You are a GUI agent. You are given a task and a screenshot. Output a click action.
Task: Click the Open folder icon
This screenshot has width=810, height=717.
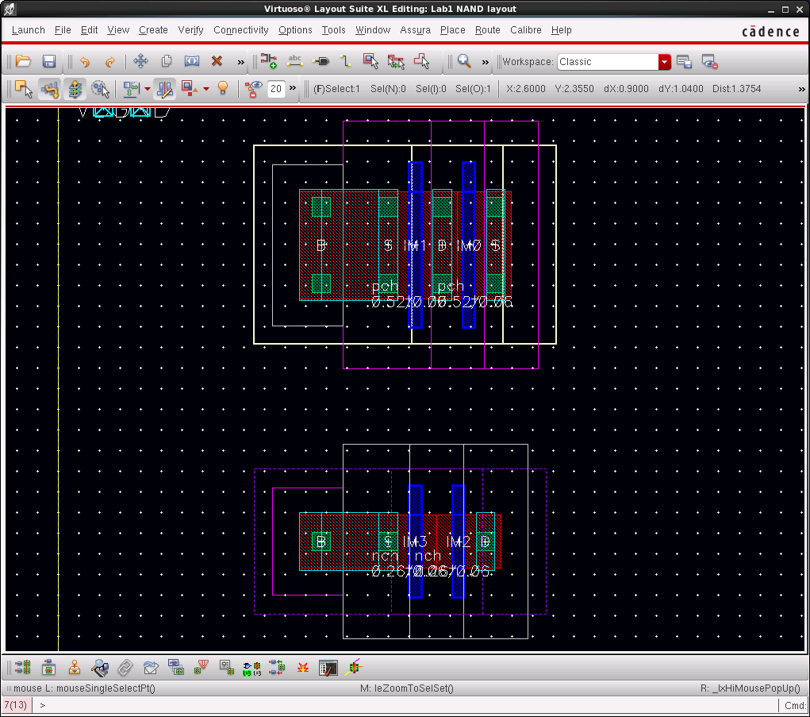(x=23, y=61)
